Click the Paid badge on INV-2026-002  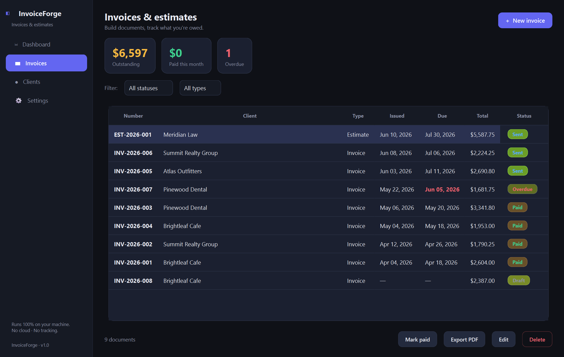click(x=517, y=244)
